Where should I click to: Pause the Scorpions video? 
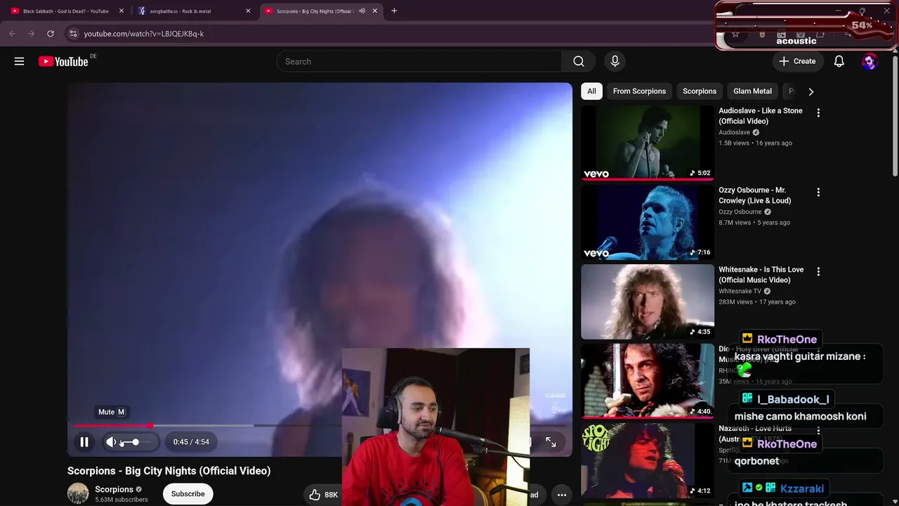pos(84,442)
